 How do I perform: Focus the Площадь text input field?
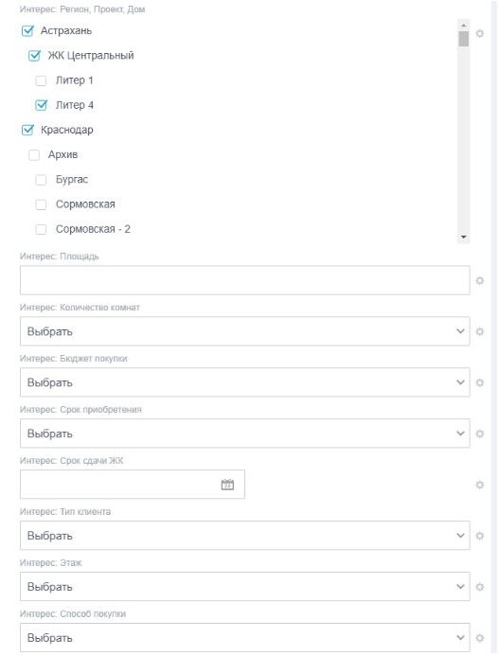(245, 280)
